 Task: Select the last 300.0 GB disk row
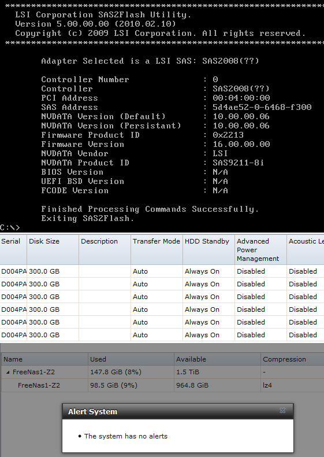click(162, 335)
